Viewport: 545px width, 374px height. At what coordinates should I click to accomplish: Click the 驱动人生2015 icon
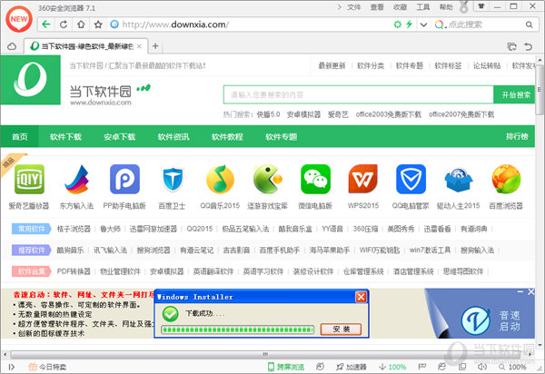click(x=459, y=180)
